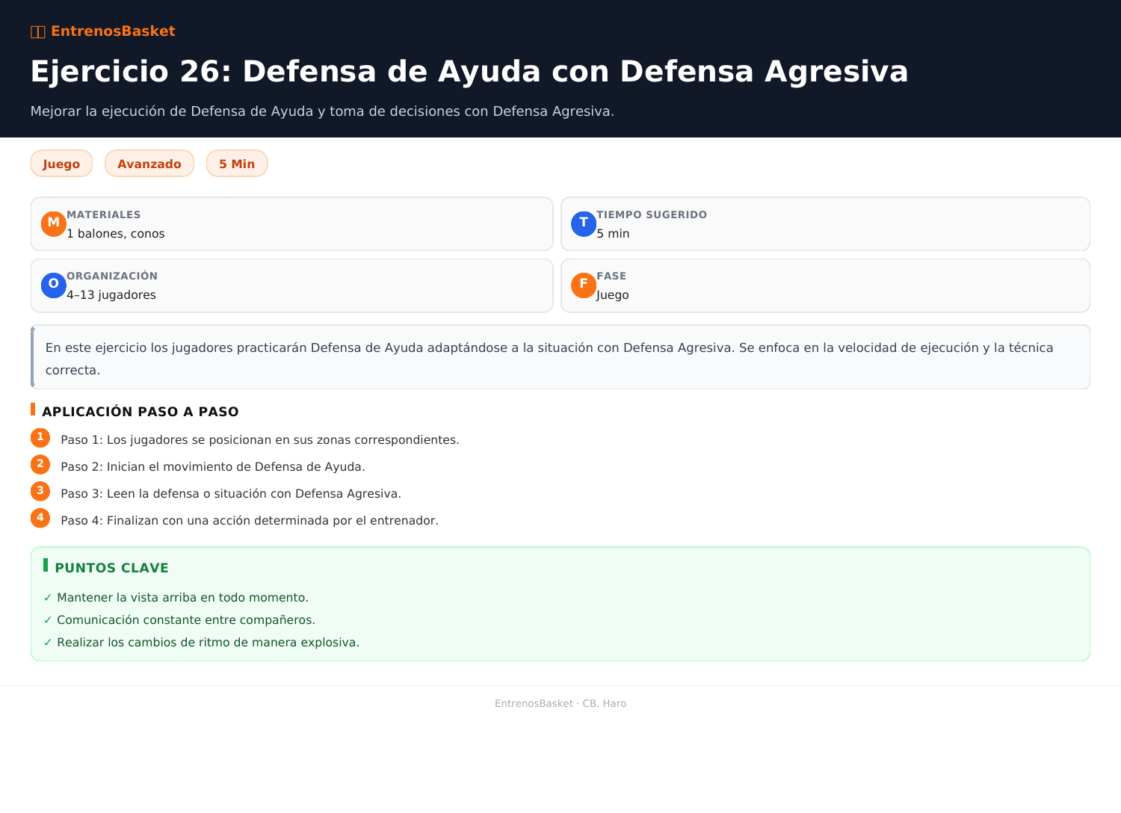
Task: Click 'Paso 3: Leen la defensa' text
Action: tap(231, 494)
